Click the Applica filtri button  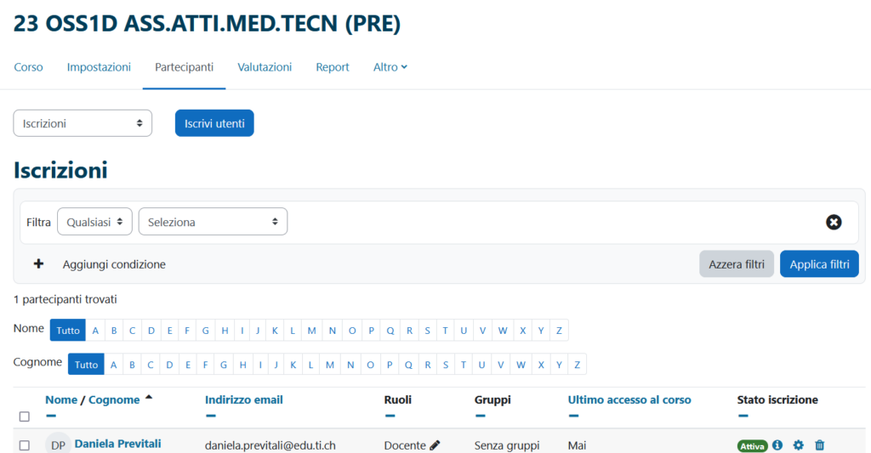click(x=819, y=263)
